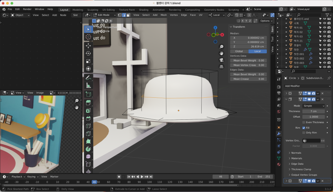Toggle the camera view icon in viewport
The height and width of the screenshot is (192, 333).
(x=221, y=60)
